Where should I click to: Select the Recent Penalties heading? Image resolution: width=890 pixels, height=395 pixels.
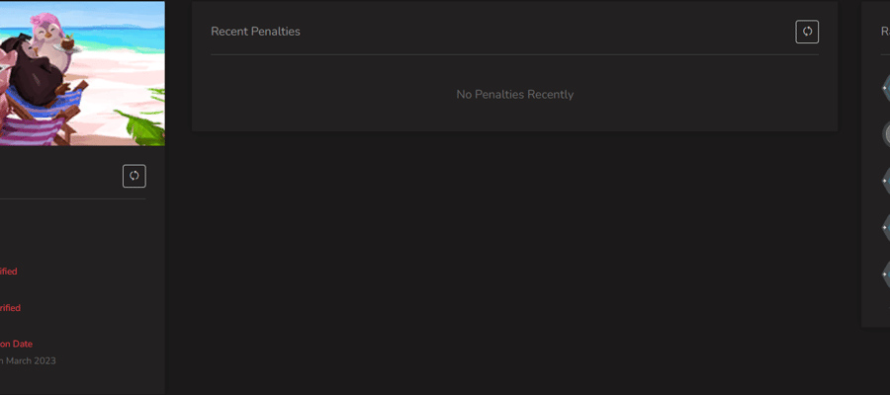[255, 32]
